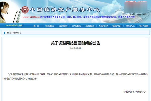Viewport: 151px width, 101px height.
Task: Click the customer service woman photo
Action: [x=5, y=12]
